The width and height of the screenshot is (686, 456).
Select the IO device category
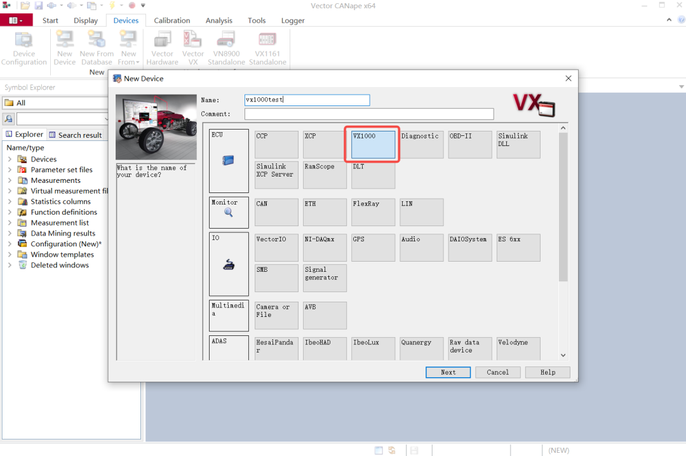(229, 263)
